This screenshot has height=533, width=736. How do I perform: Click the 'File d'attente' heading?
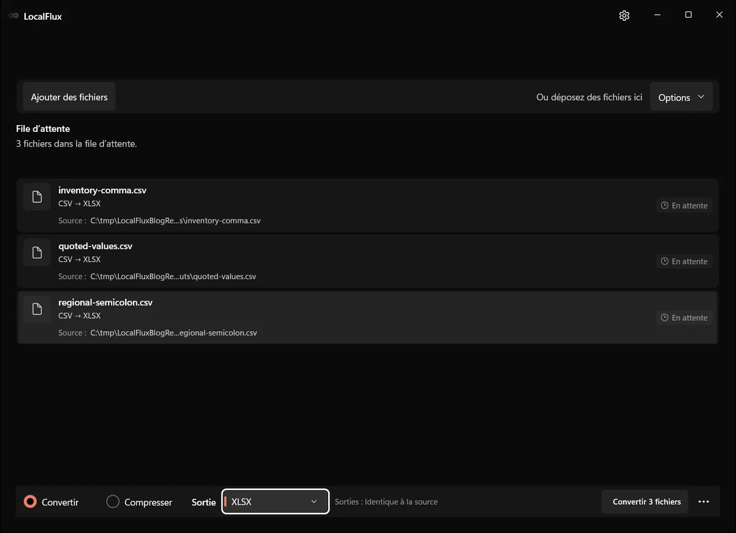(43, 129)
